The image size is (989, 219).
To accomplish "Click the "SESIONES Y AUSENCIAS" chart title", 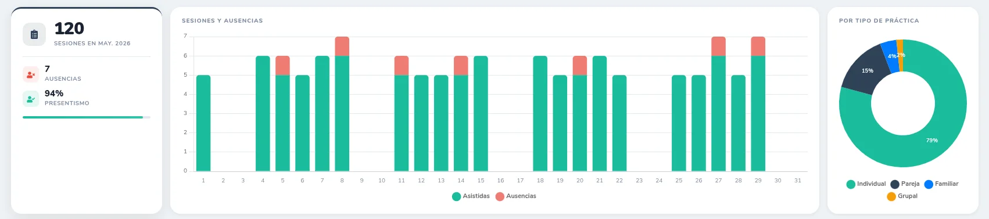I will [x=223, y=21].
